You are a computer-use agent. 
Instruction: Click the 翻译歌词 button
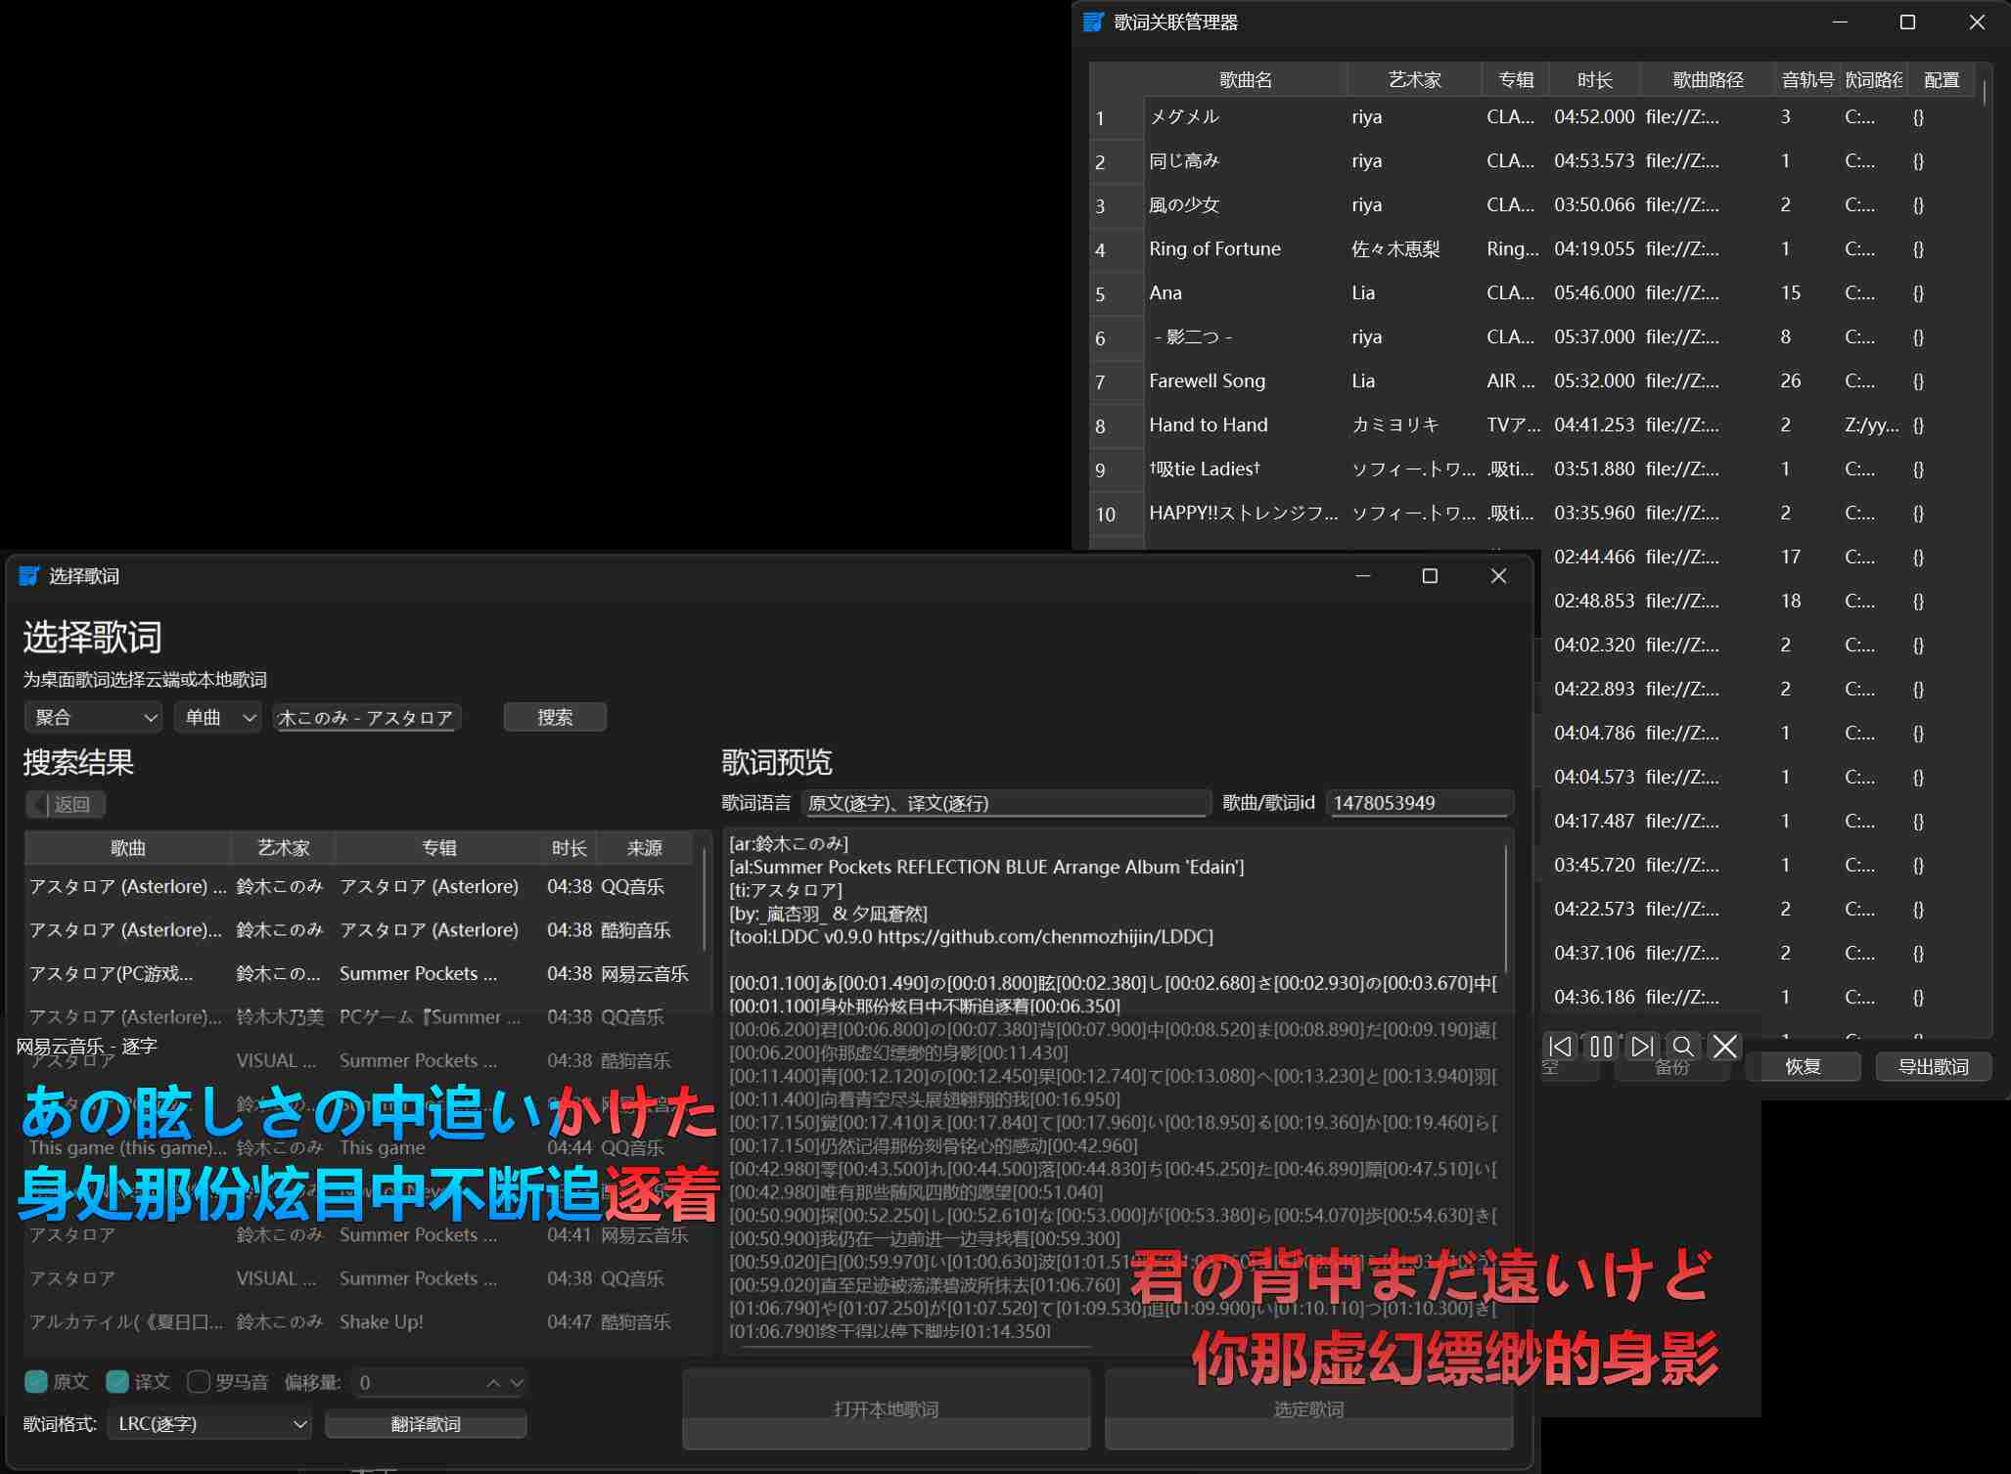pyautogui.click(x=426, y=1424)
